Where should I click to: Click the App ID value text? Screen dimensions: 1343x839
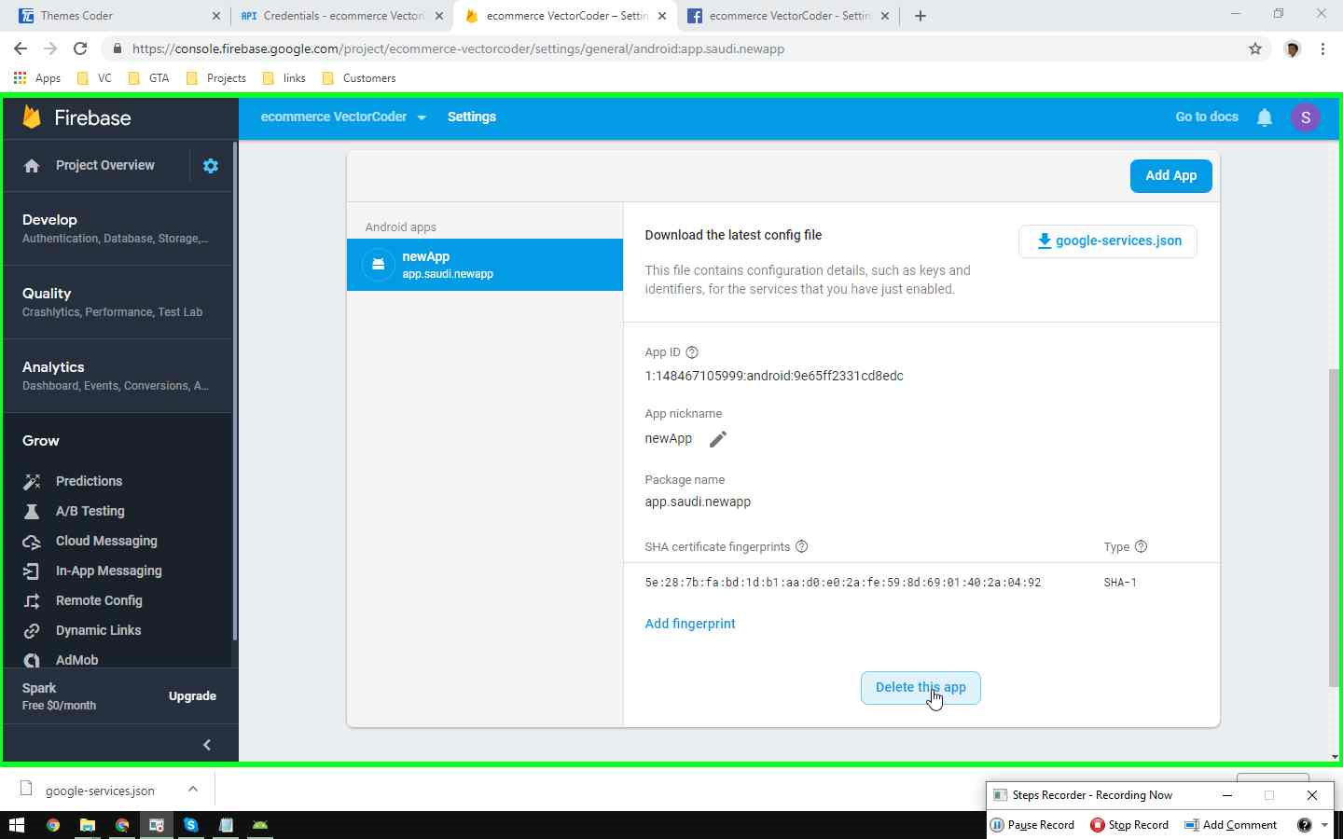point(774,377)
